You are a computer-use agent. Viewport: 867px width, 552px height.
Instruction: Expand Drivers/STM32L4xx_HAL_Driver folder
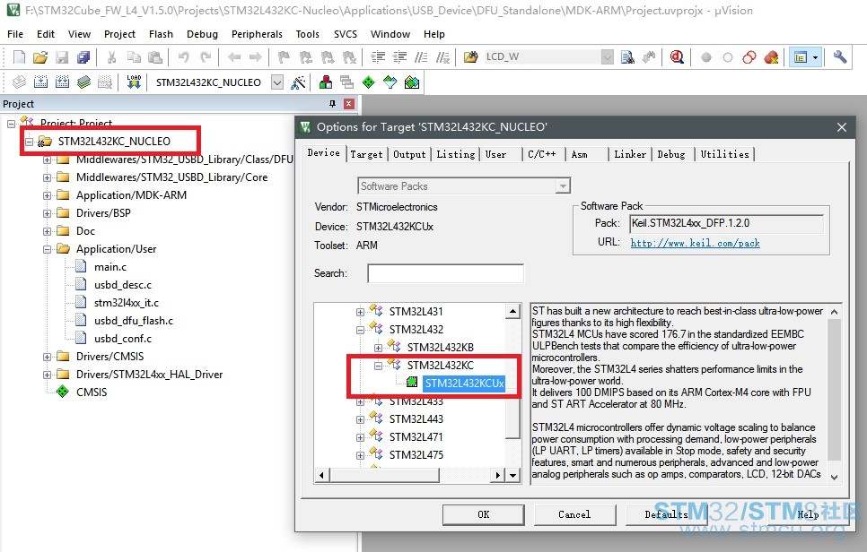[x=47, y=375]
